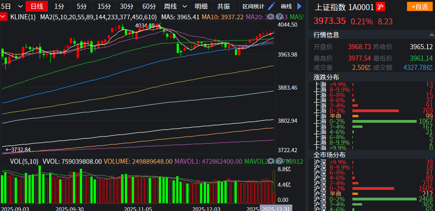Click the red 沪 market badge
The height and width of the screenshot is (211, 435).
click(x=380, y=6)
